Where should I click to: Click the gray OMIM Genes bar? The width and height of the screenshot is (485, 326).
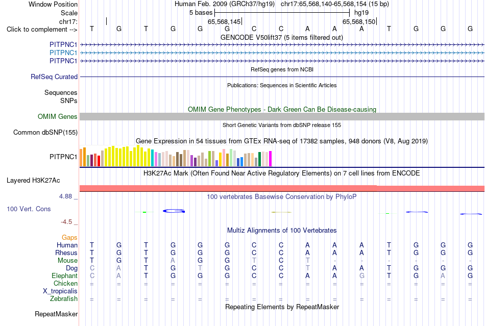click(282, 116)
